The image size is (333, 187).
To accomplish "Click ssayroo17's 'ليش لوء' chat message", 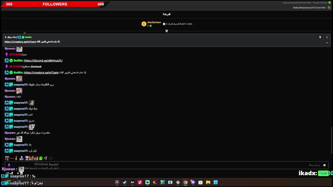I will point(33,151).
